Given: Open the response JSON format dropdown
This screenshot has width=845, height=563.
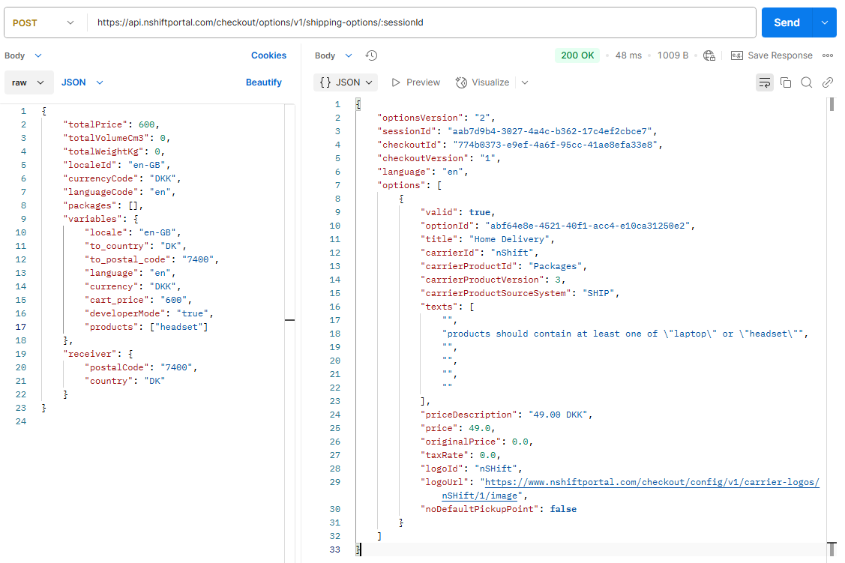Looking at the screenshot, I should (346, 82).
